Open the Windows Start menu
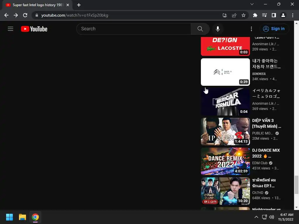The image size is (299, 224). (x=9, y=217)
